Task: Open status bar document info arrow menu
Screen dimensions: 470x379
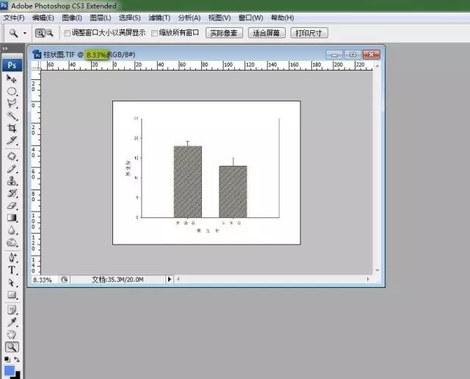Action: (x=170, y=279)
